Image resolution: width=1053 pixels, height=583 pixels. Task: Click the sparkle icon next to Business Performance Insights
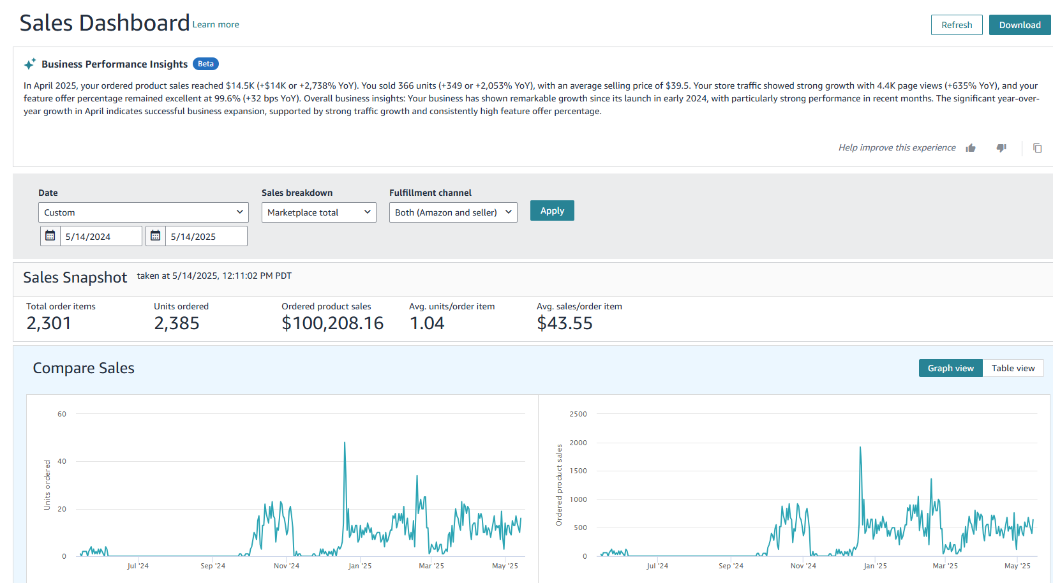click(29, 63)
